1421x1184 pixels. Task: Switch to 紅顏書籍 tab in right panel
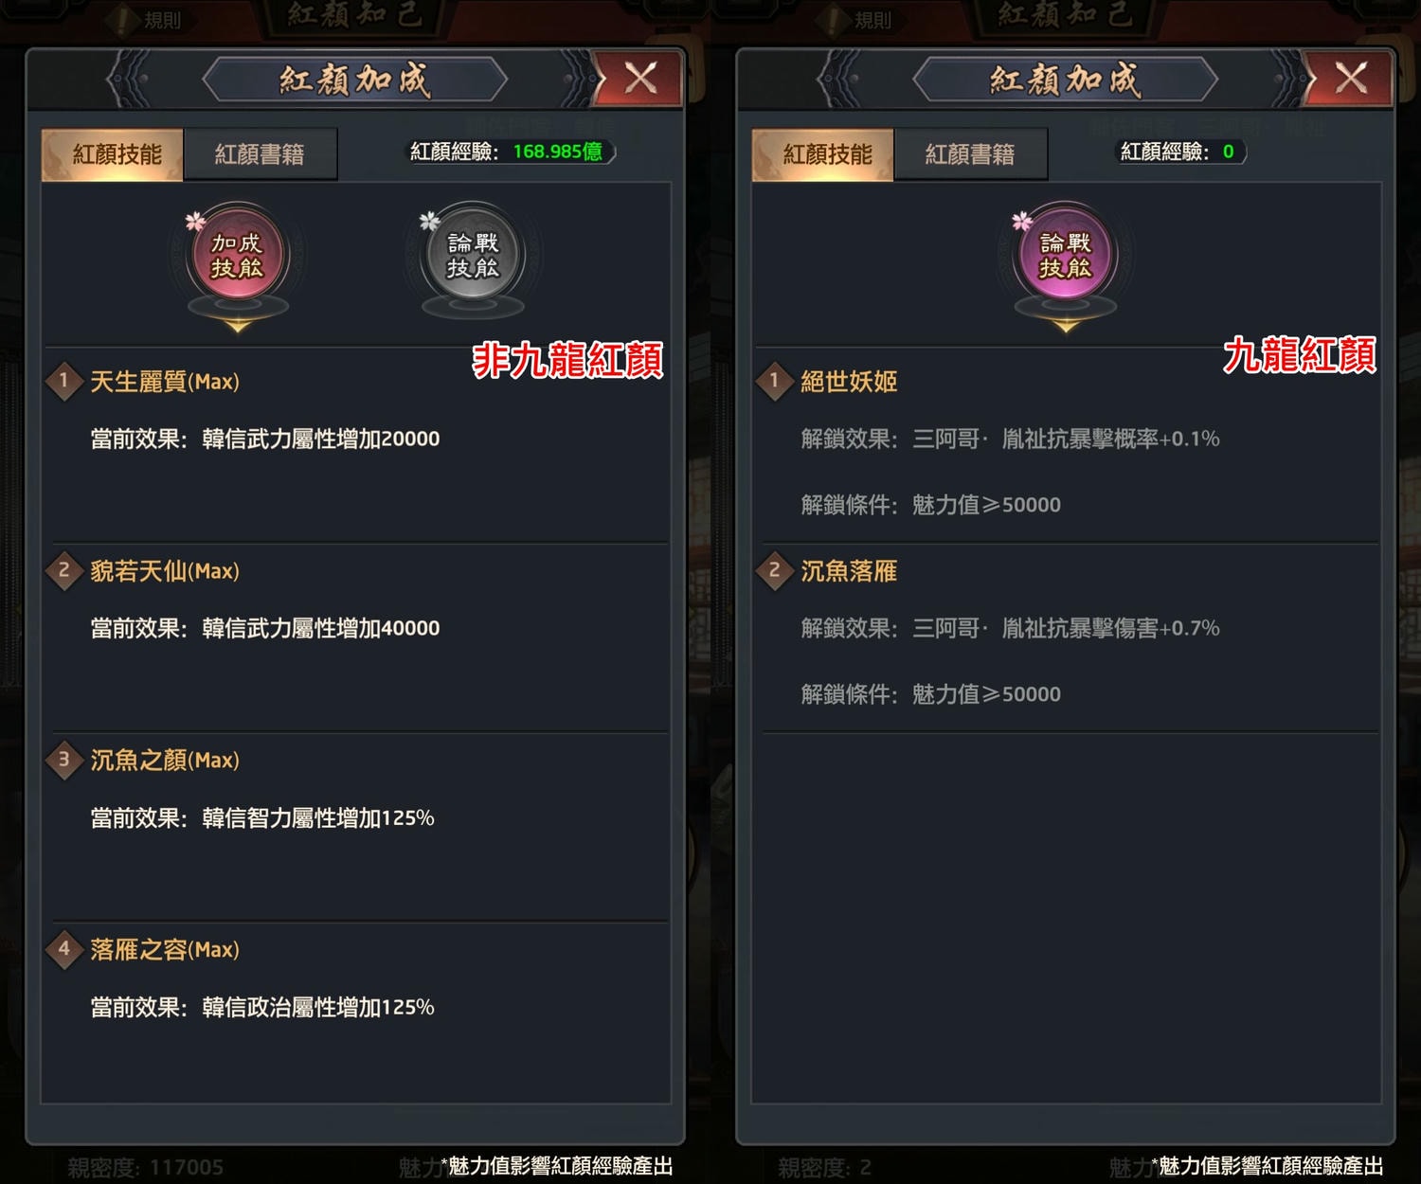point(970,154)
